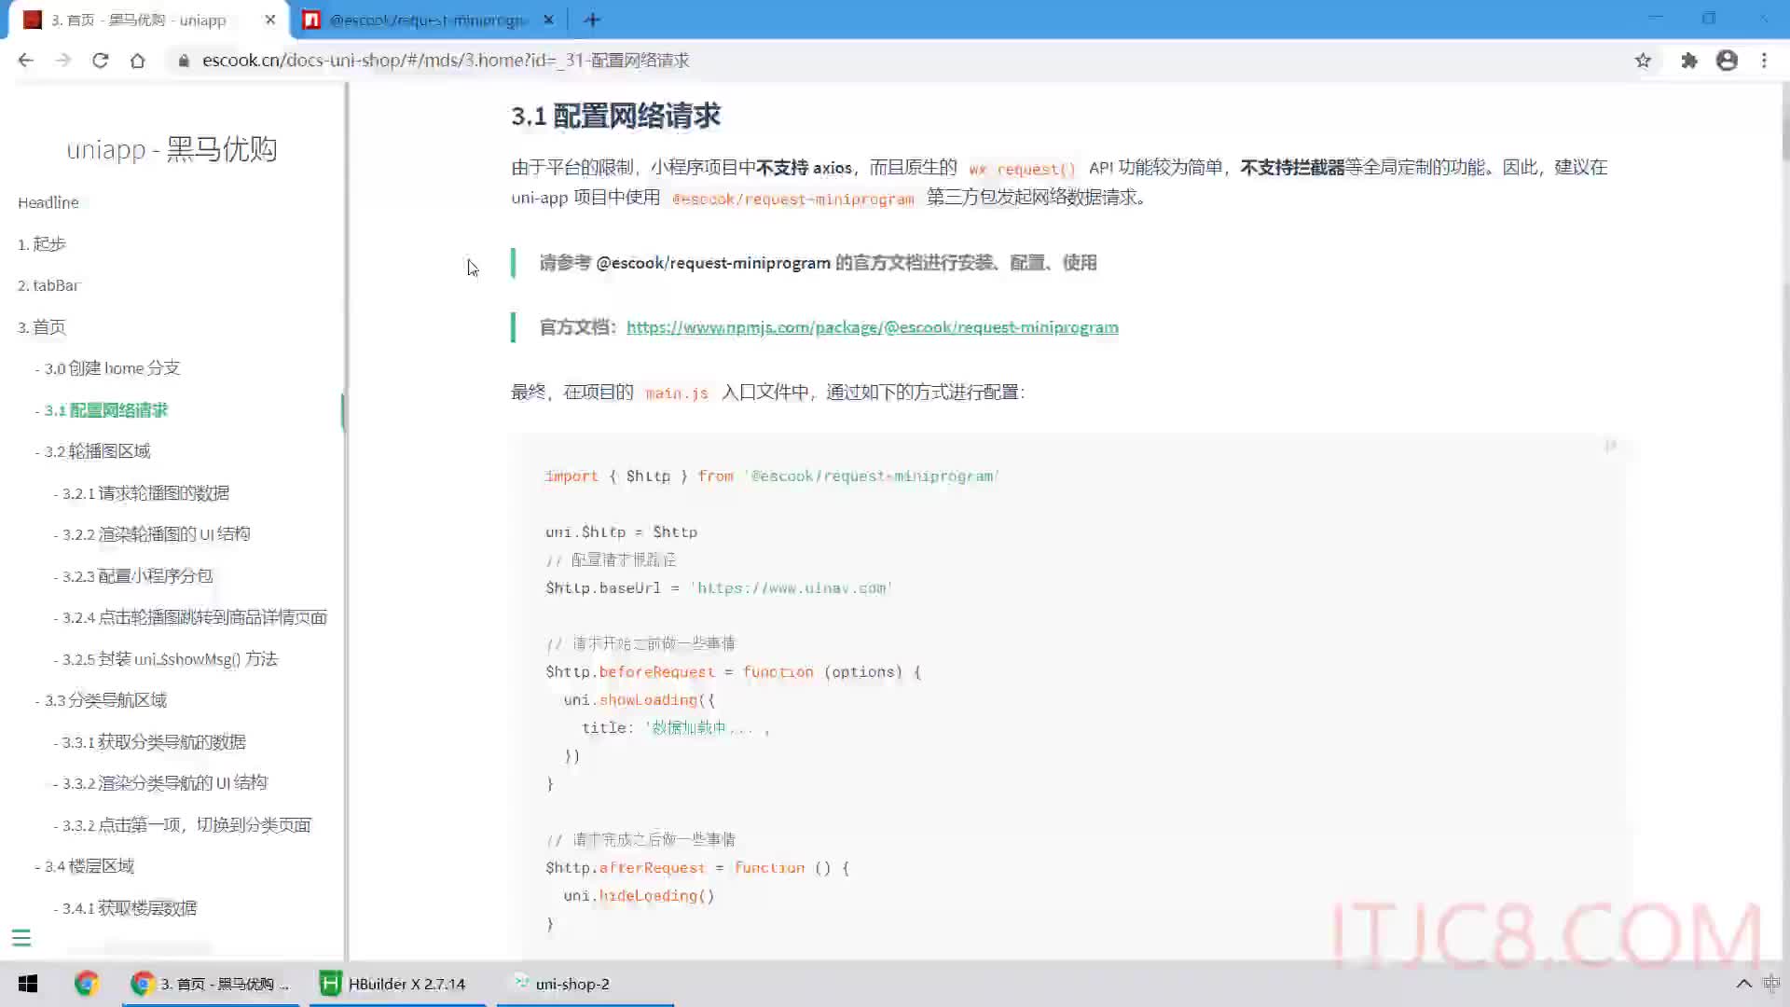Click the '$http.beforeRequest' code line

[733, 672]
